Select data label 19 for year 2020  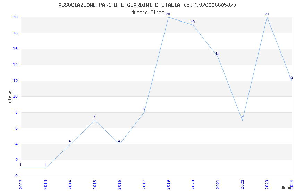tap(193, 22)
